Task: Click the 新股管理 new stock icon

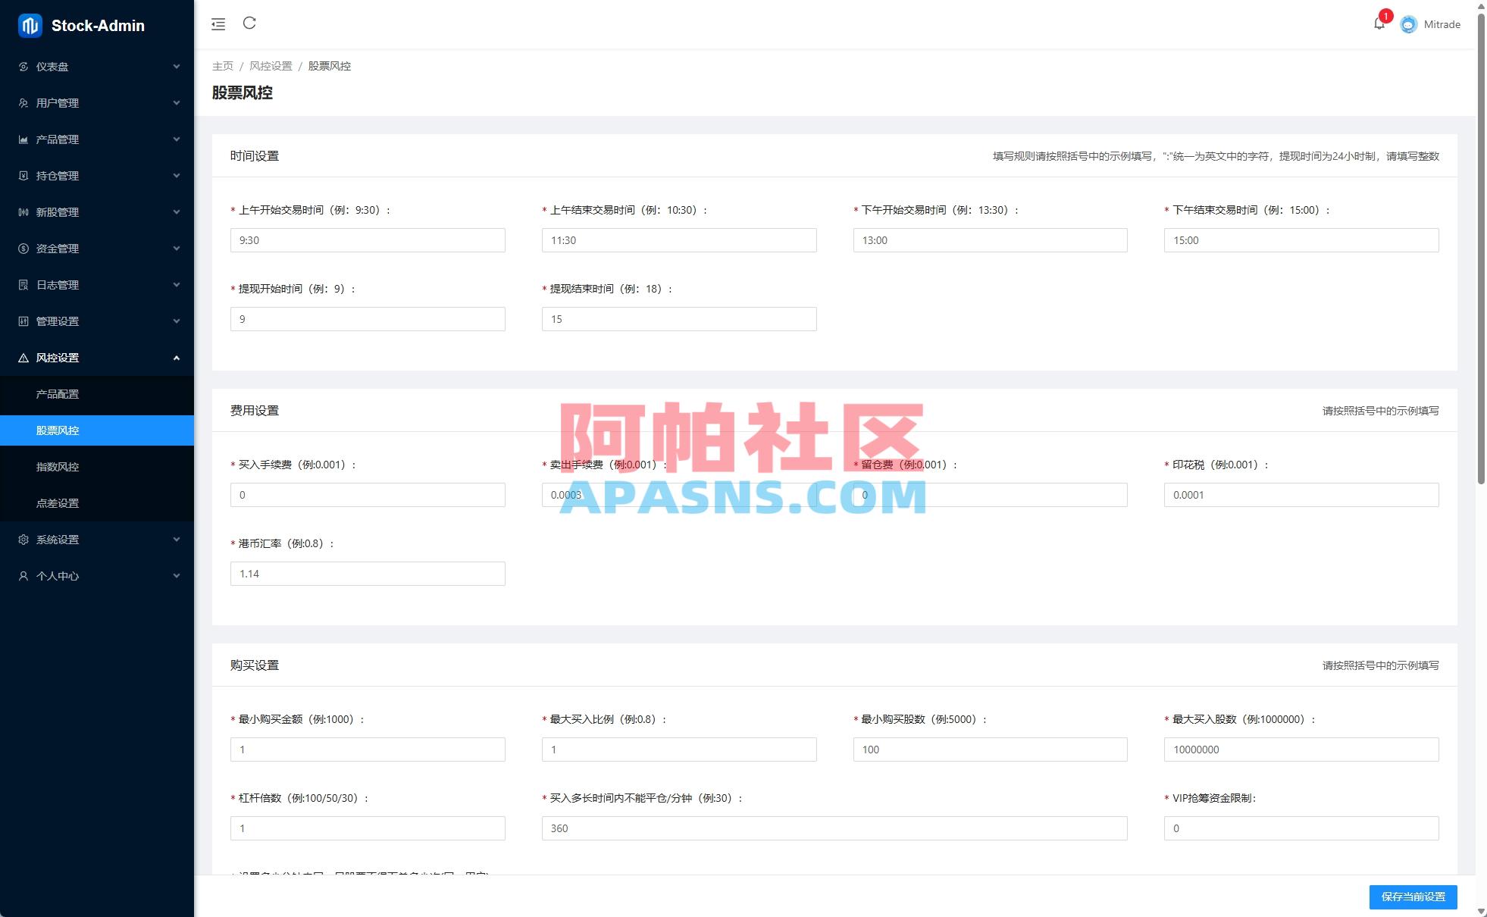Action: click(23, 211)
